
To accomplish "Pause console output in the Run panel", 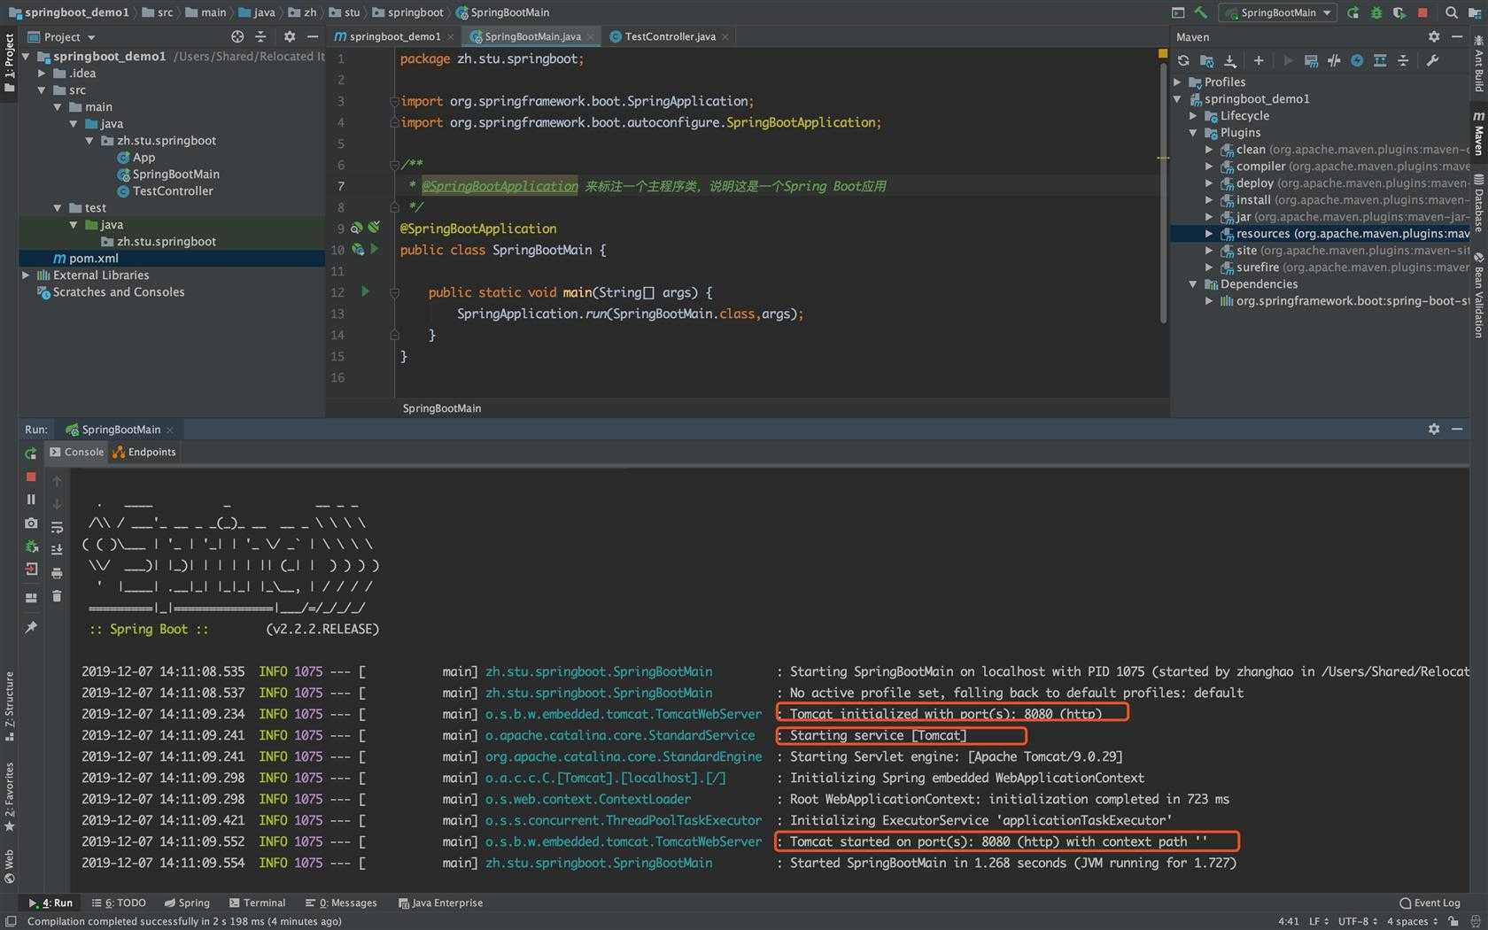I will click(31, 500).
